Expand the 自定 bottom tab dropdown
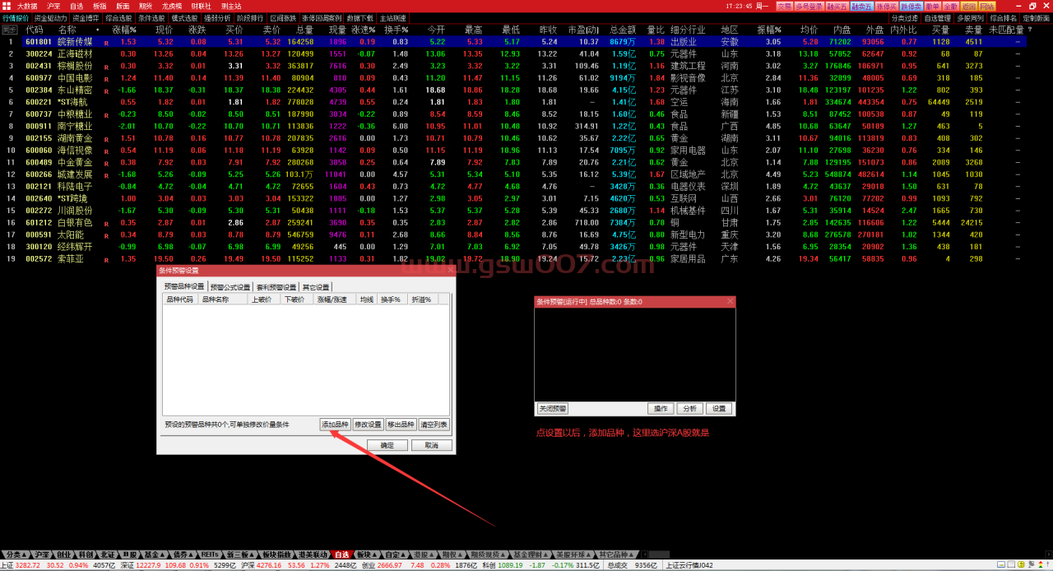Screen dimensions: 1053x571 [x=396, y=555]
